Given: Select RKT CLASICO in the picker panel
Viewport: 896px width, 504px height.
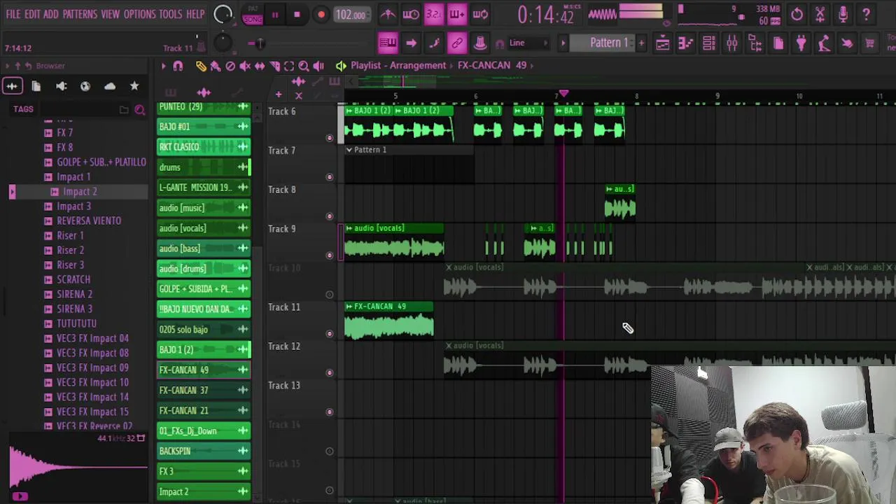Looking at the screenshot, I should point(204,147).
